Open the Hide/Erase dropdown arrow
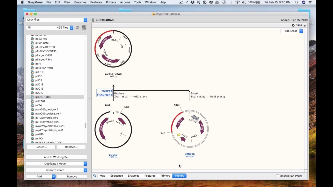Viewport: 333px width, 187px height. [x=301, y=31]
